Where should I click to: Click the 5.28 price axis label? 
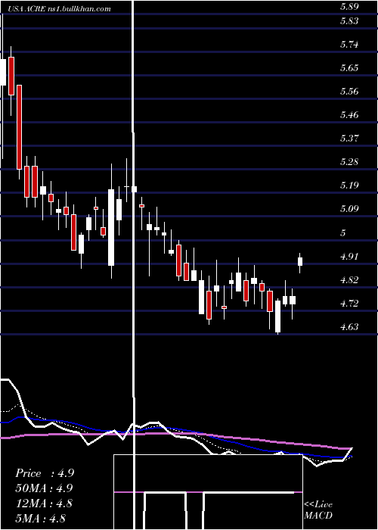pos(349,161)
